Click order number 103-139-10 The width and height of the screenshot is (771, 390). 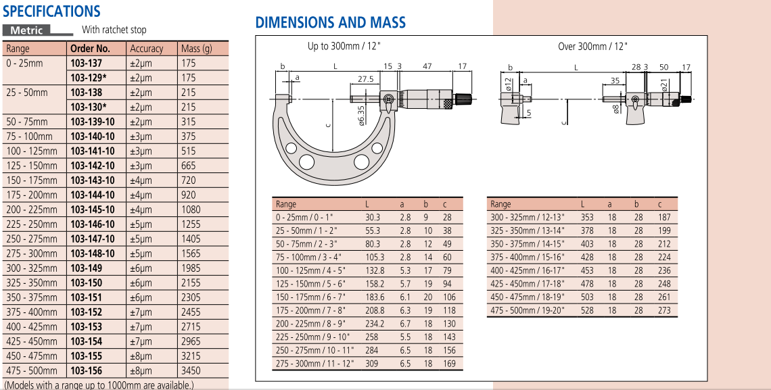click(93, 122)
